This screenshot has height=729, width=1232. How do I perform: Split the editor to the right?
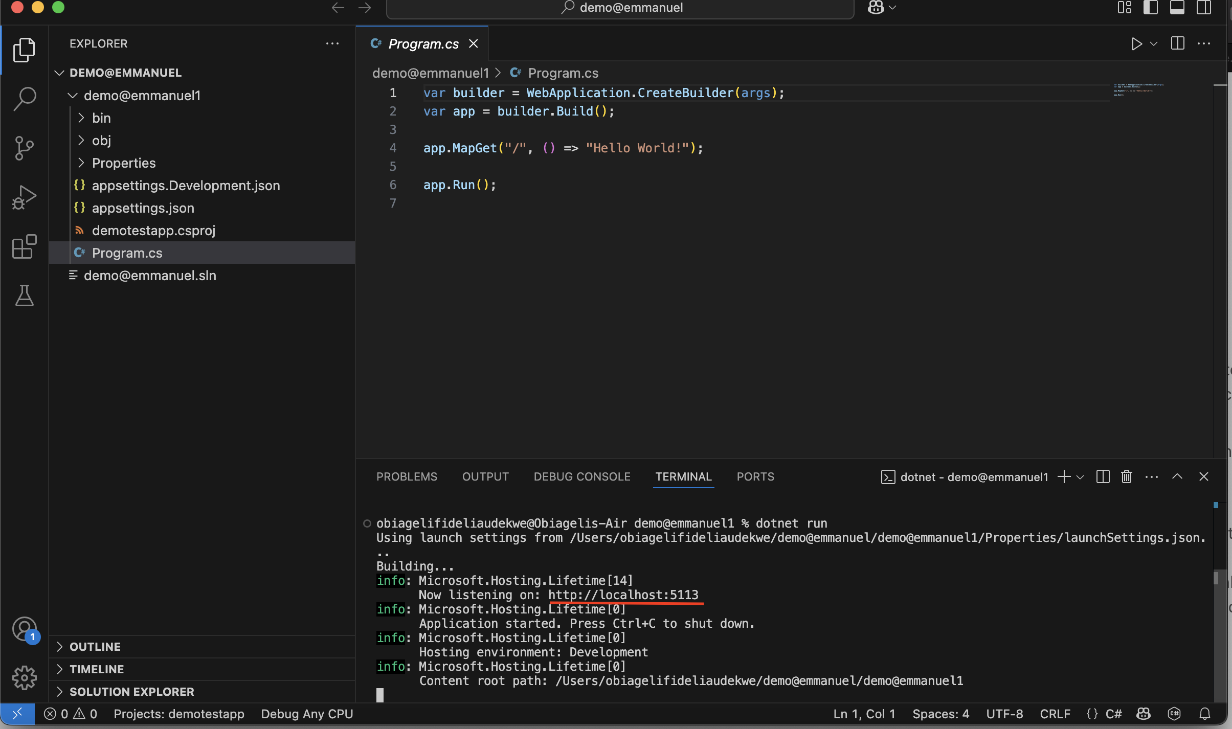pyautogui.click(x=1177, y=43)
